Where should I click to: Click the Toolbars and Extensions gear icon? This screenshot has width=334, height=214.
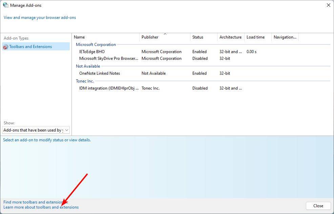point(5,47)
